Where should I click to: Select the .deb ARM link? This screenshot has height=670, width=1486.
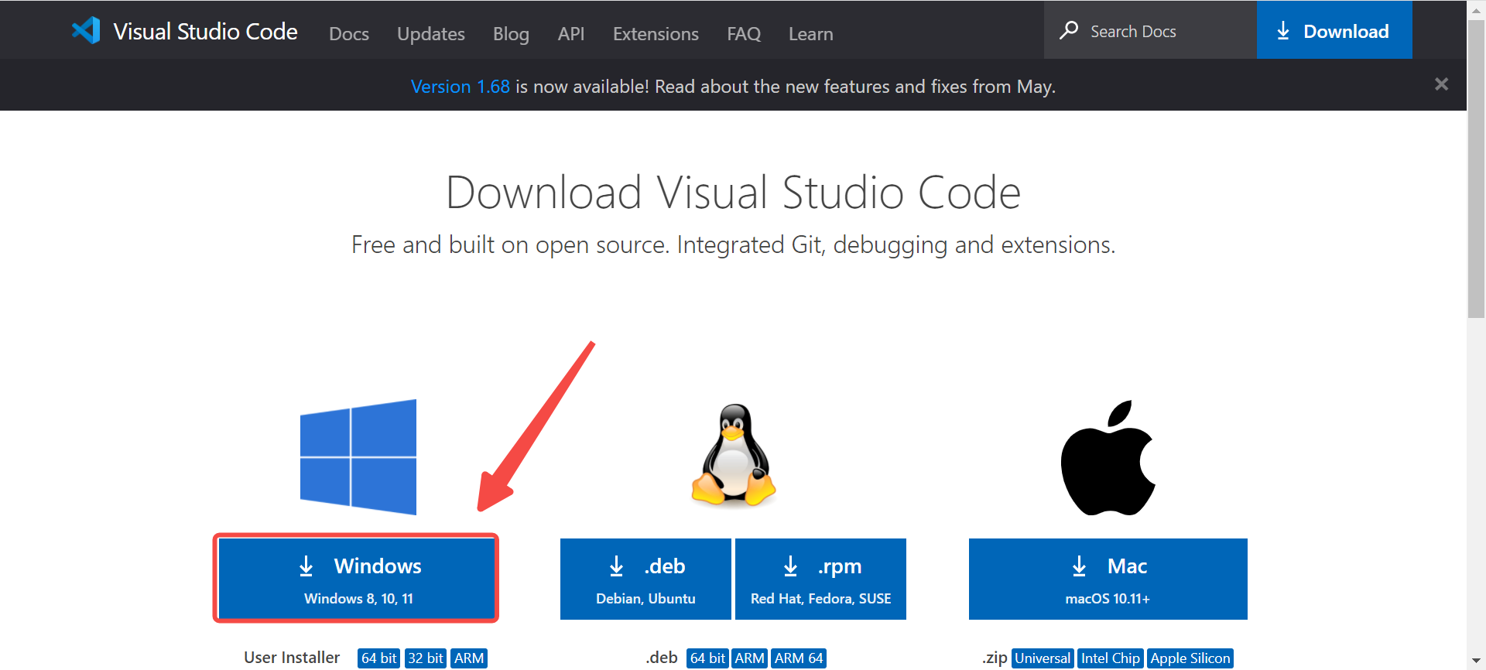pos(749,658)
